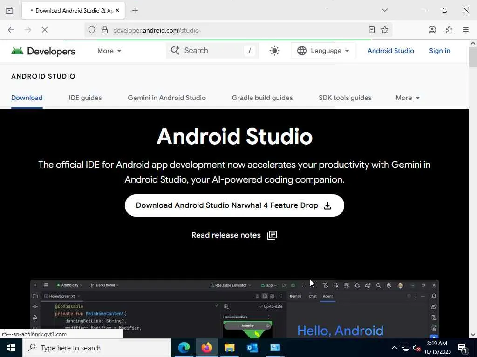Toggle the light/dark theme sun icon
Image resolution: width=477 pixels, height=357 pixels.
[274, 51]
